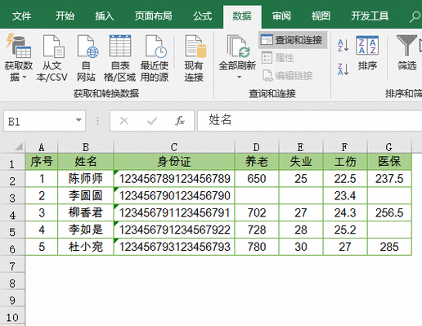Image resolution: width=422 pixels, height=326 pixels.
Task: Select cell with name 李如是
Action: click(86, 230)
